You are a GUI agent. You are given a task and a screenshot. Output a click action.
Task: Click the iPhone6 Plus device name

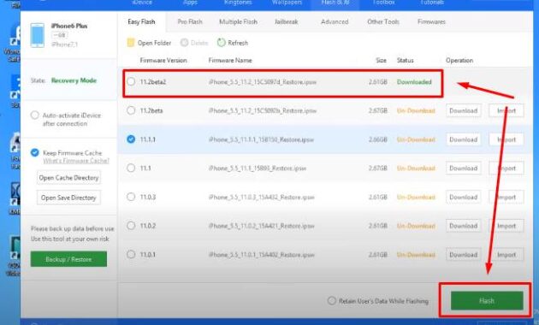[69, 26]
